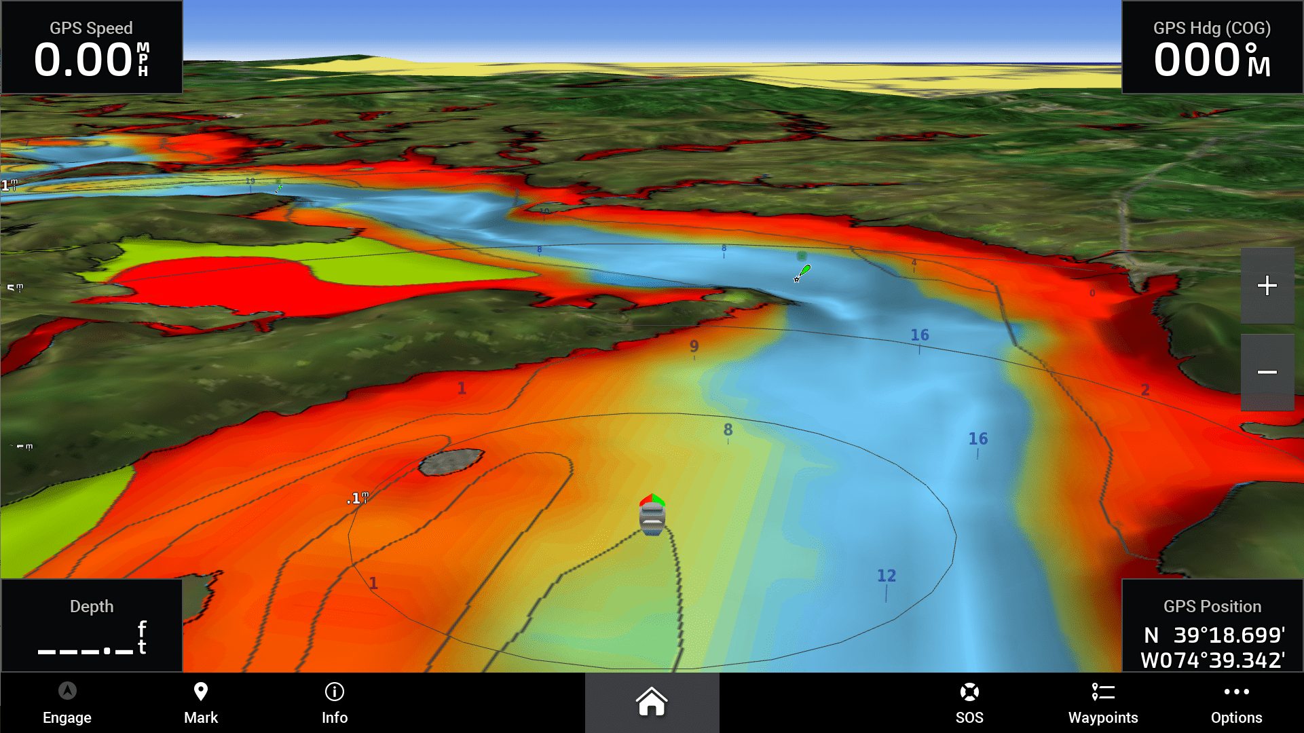
Task: Click the compass/Engage heading icon
Action: click(67, 692)
